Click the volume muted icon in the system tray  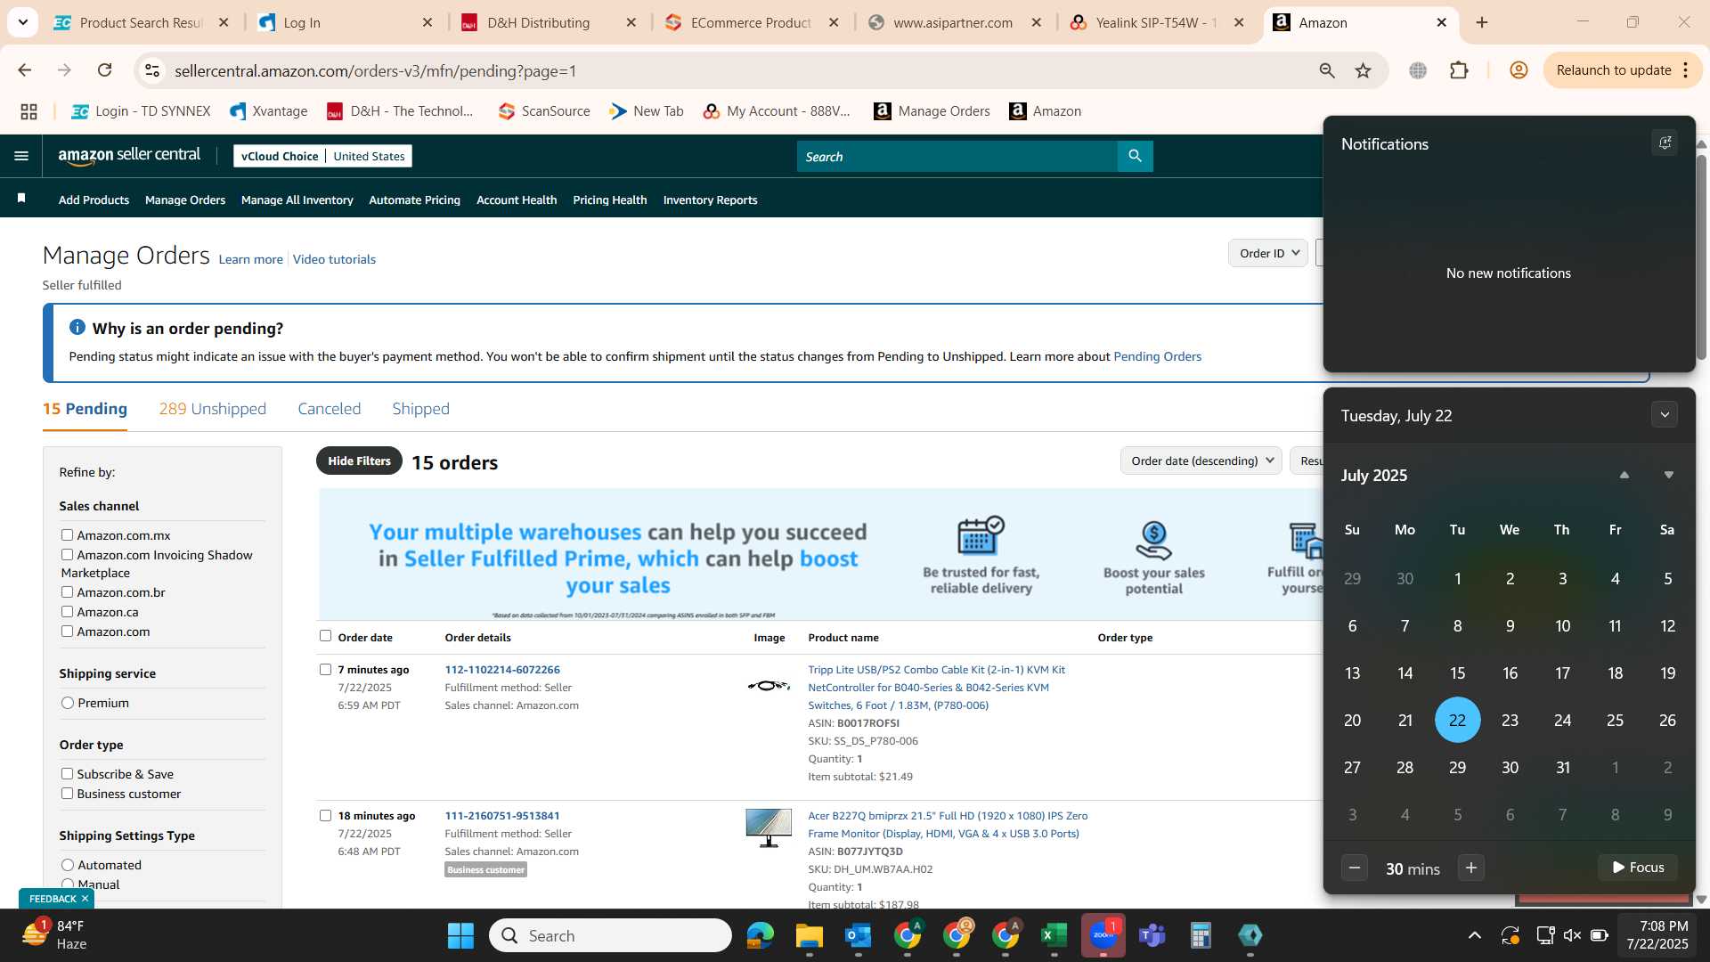point(1572,935)
